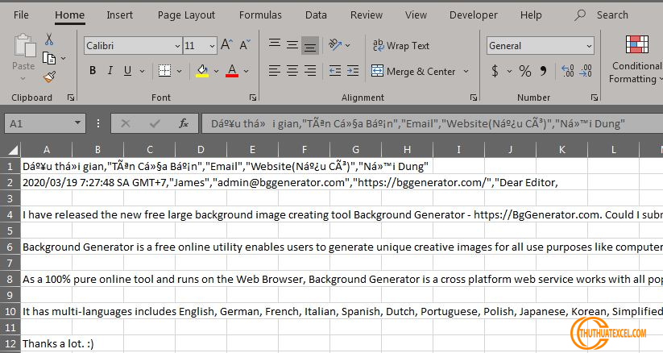Apply Percent Style format
Image resolution: width=663 pixels, height=353 pixels.
(x=524, y=71)
